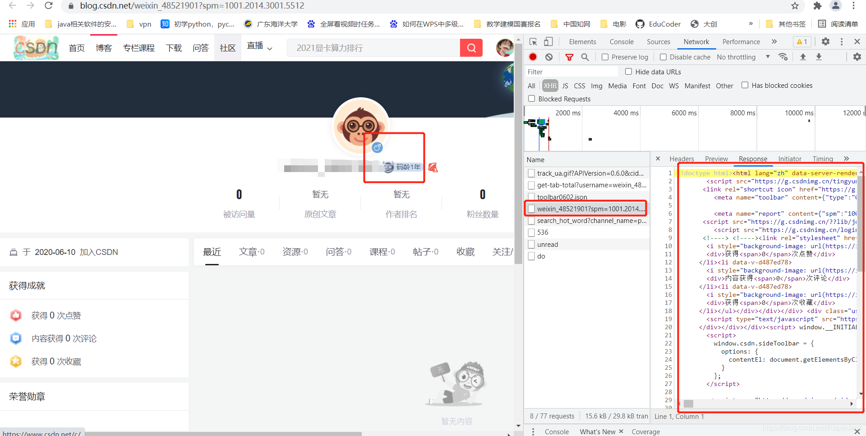Open the Sources tab
This screenshot has width=866, height=436.
click(659, 41)
